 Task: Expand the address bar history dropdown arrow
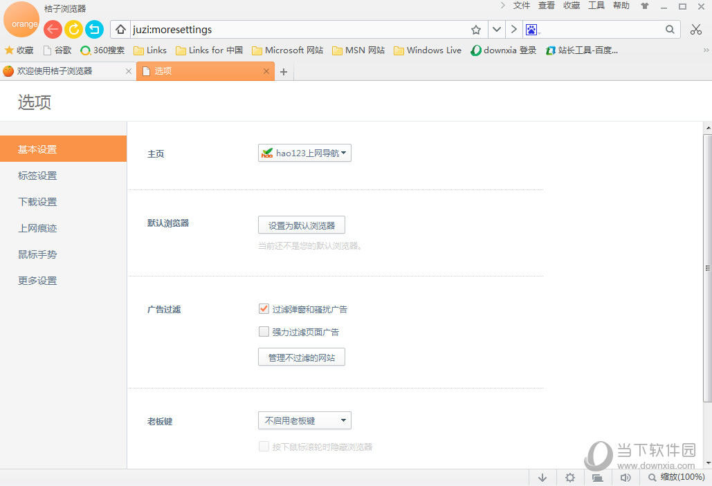tap(496, 30)
